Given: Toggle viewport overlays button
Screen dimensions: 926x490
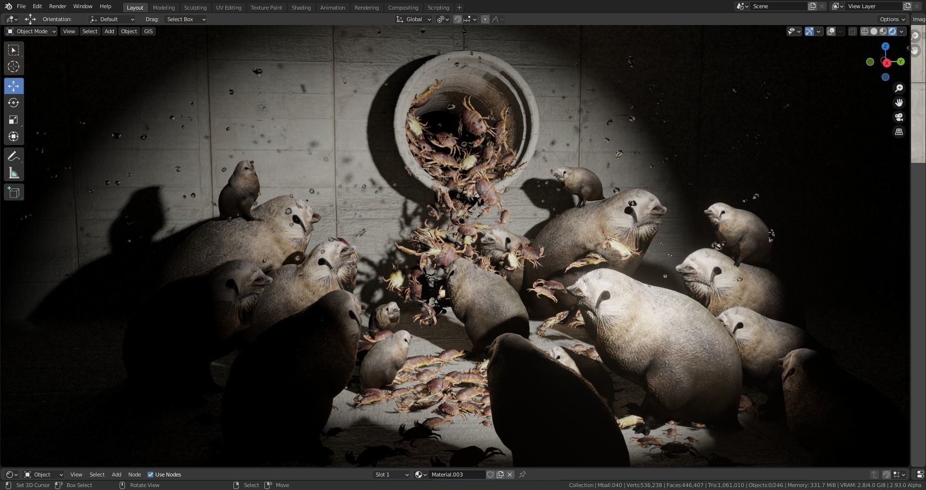Looking at the screenshot, I should (x=831, y=31).
